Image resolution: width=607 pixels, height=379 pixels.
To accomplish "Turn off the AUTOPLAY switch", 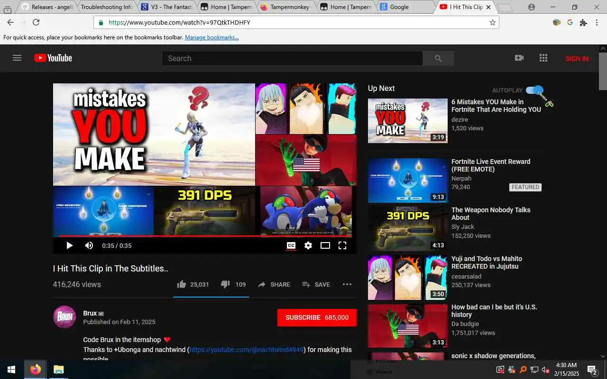I will pos(534,90).
